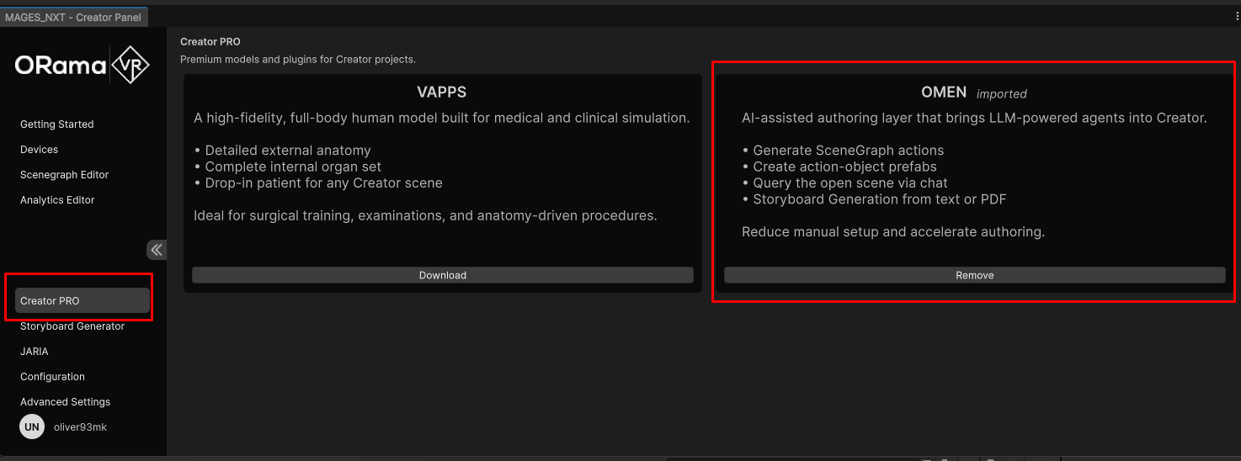Open the Analytics Editor
This screenshot has width=1241, height=461.
coord(57,200)
